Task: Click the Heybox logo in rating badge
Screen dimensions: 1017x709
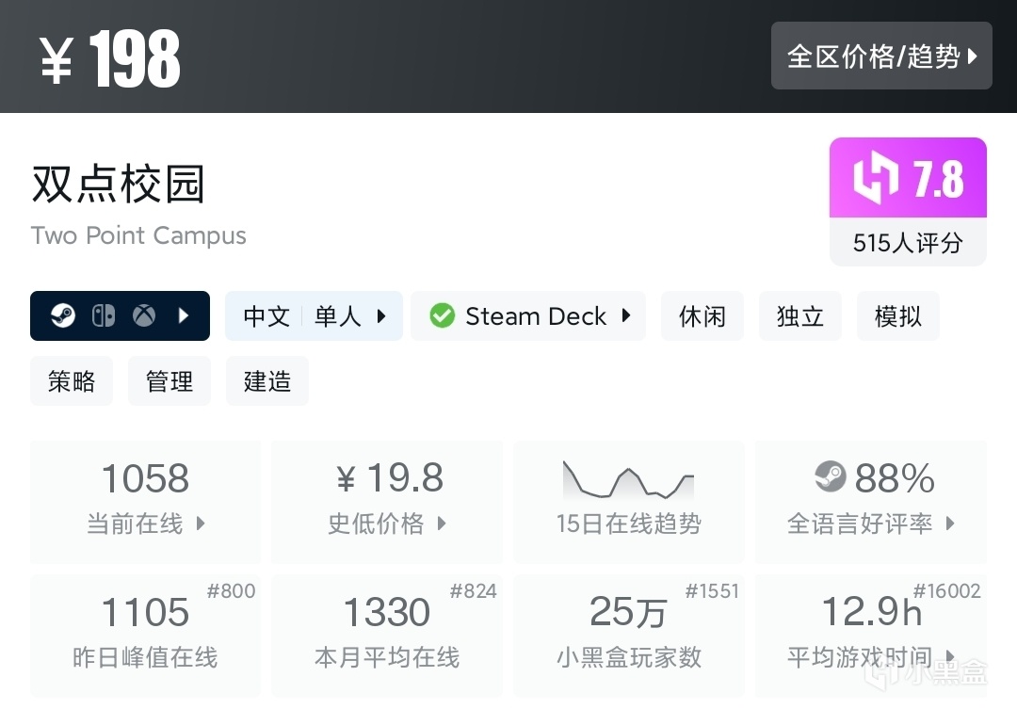Action: coord(876,179)
